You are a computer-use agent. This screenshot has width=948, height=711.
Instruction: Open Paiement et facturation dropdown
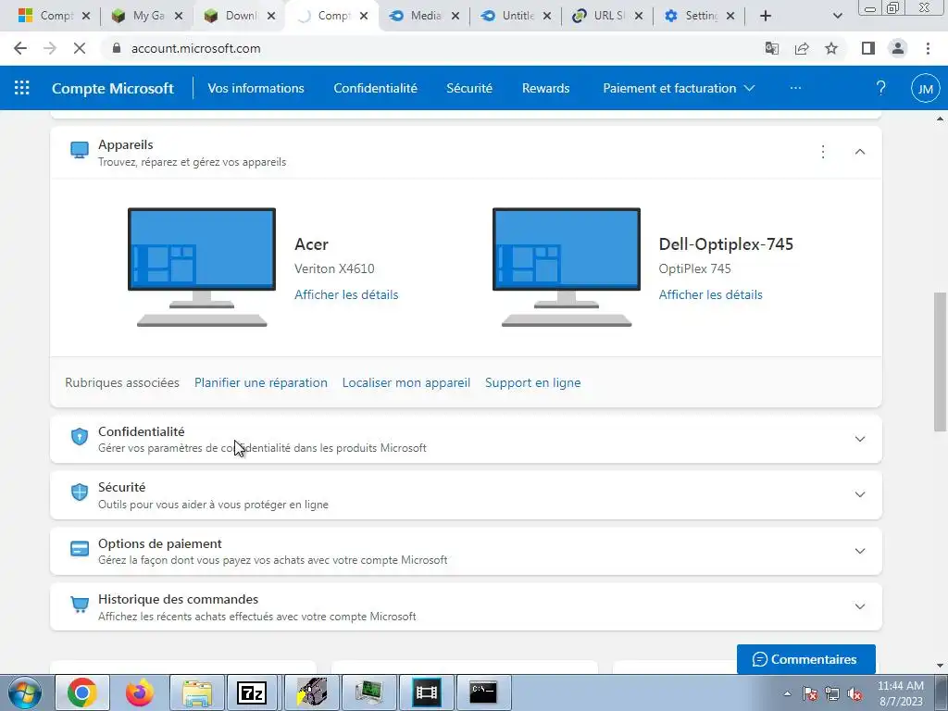[x=679, y=88]
